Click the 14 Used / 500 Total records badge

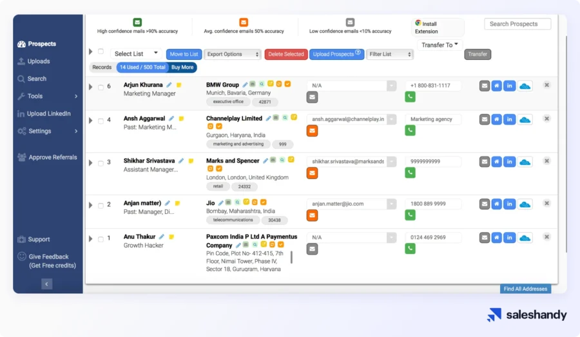(x=142, y=67)
